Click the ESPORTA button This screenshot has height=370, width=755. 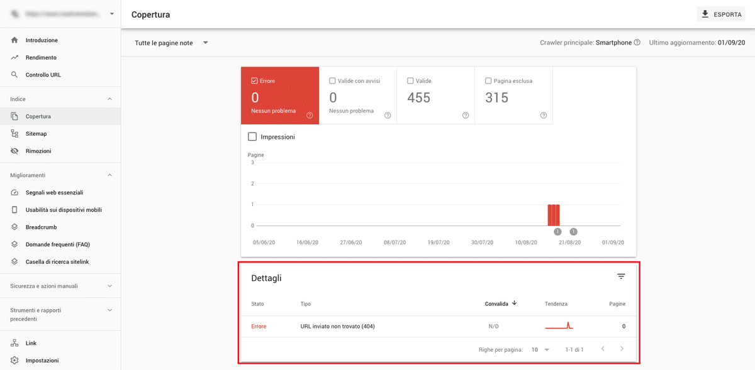[721, 14]
